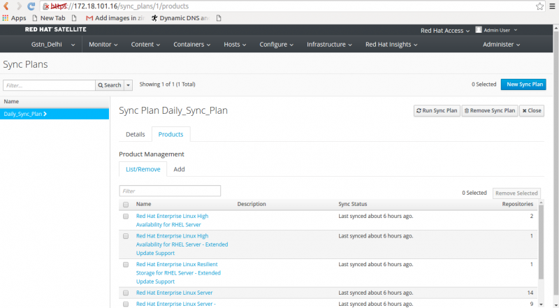Open the Configure menu
This screenshot has width=559, height=308.
tap(276, 44)
